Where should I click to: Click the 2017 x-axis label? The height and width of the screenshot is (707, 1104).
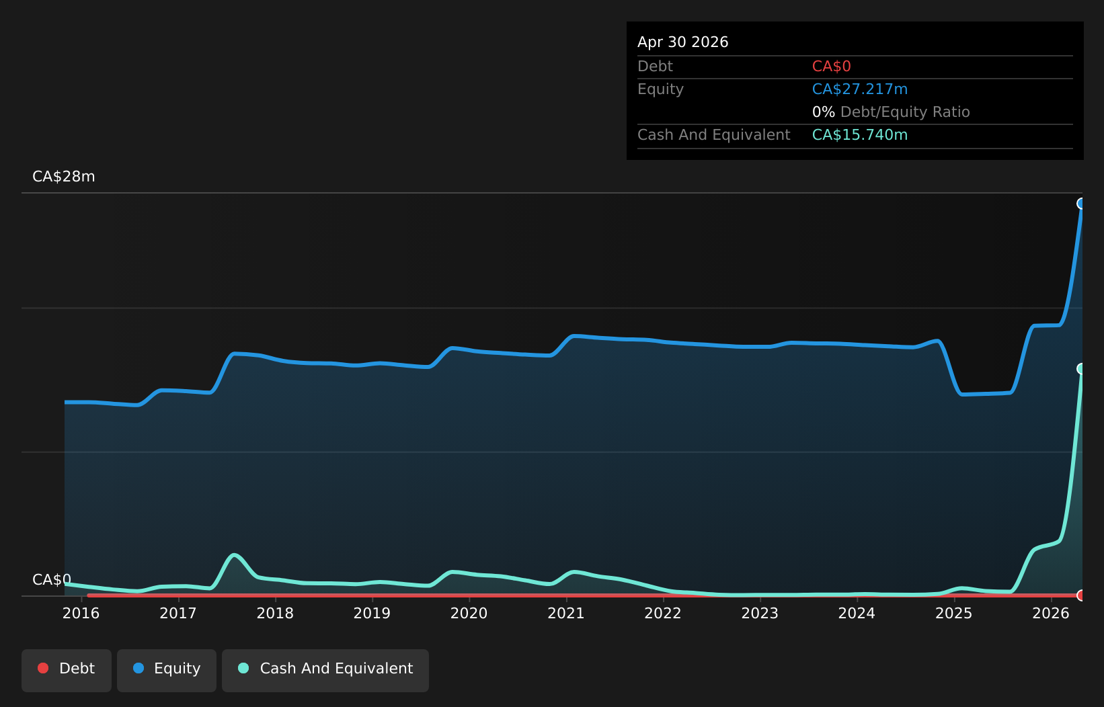tap(178, 613)
